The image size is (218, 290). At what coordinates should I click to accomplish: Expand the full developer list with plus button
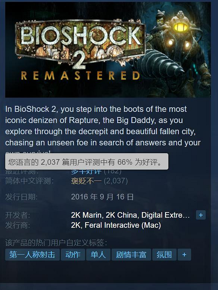click(x=201, y=215)
